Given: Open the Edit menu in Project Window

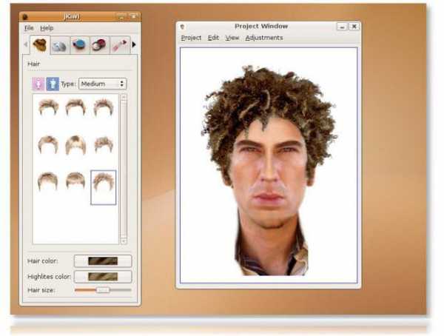Looking at the screenshot, I should point(213,38).
